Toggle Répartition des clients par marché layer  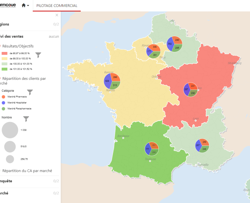click(1, 79)
